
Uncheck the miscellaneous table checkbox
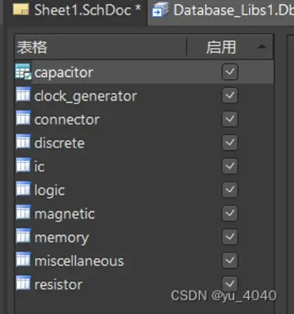(230, 260)
